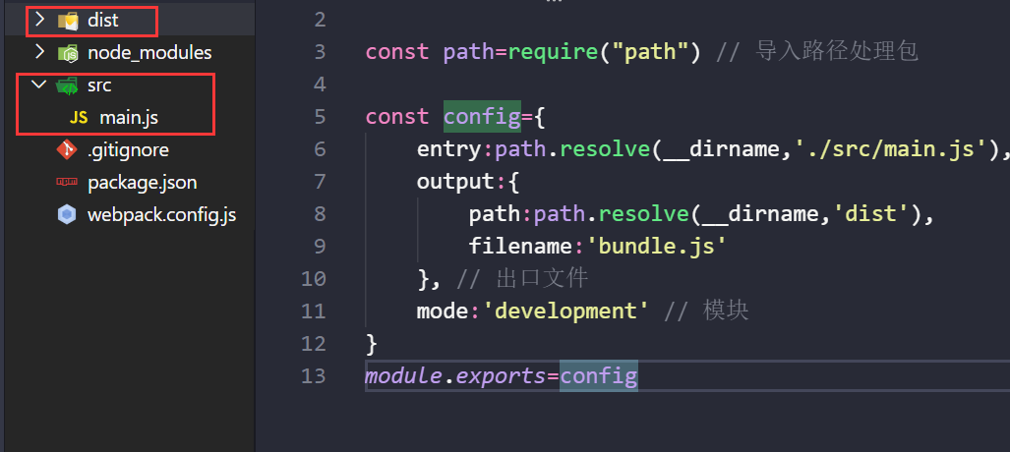Click the git icon beside .gitignore
The width and height of the screenshot is (1010, 452).
pyautogui.click(x=66, y=150)
